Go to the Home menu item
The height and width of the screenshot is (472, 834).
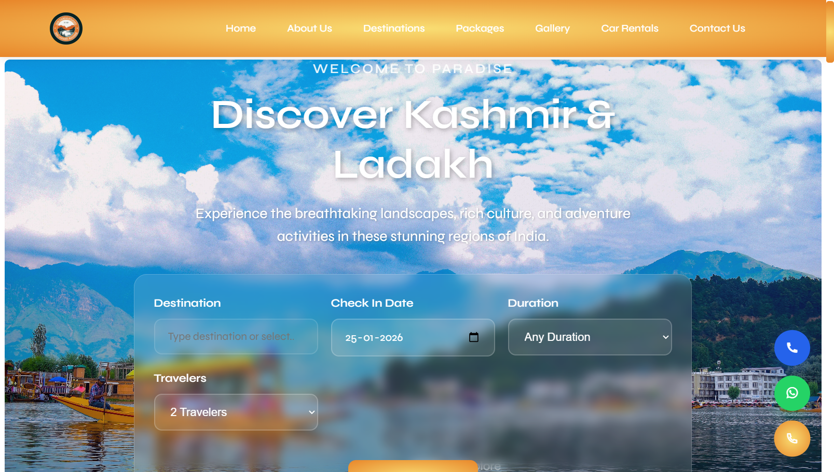pos(241,28)
